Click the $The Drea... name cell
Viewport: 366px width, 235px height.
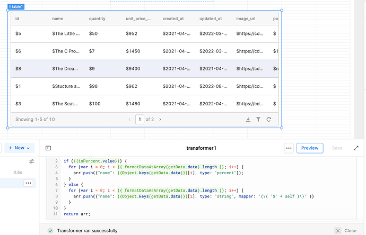(65, 69)
